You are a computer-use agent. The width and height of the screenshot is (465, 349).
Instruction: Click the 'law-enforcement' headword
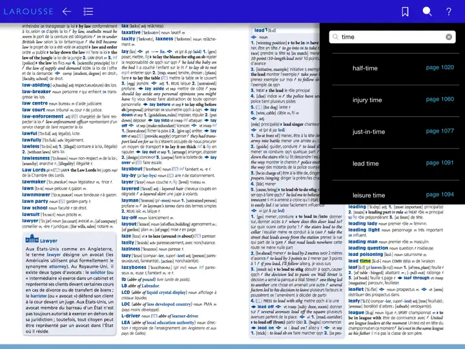coord(43,116)
